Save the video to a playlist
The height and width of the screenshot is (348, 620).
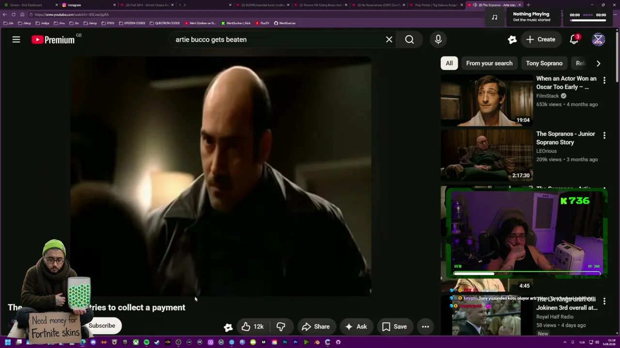394,327
